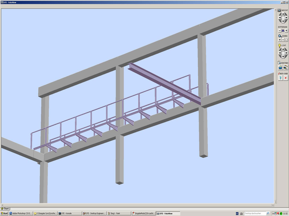The height and width of the screenshot is (216, 289).
Task: Switch to DTE - Konsole taskbar window
Action: [69, 213]
